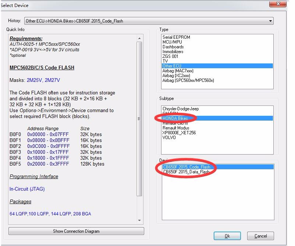Click the Quick Info scrollbar thumb
This screenshot has width=295, height=246.
pos(139,119)
